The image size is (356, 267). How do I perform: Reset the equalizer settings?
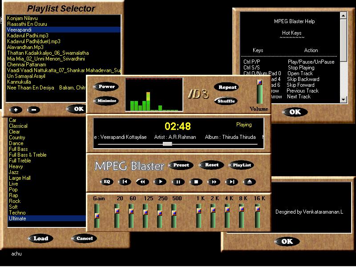coord(212,165)
